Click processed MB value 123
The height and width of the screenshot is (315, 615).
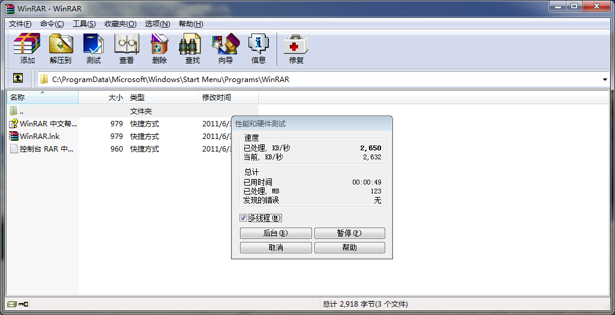pyautogui.click(x=376, y=192)
